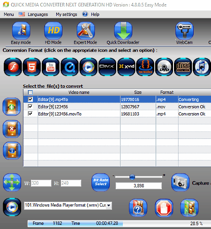The height and width of the screenshot is (229, 211).
Task: Click the height H input field
Action: click(71, 183)
